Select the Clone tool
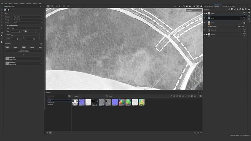251x141 pixels. click(x=2, y=25)
